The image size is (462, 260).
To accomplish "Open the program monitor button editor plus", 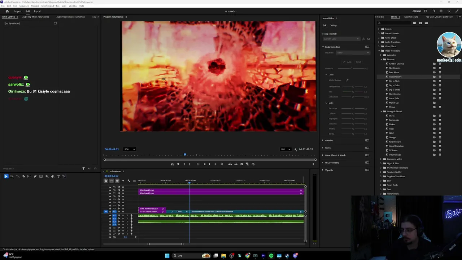I will pyautogui.click(x=313, y=164).
